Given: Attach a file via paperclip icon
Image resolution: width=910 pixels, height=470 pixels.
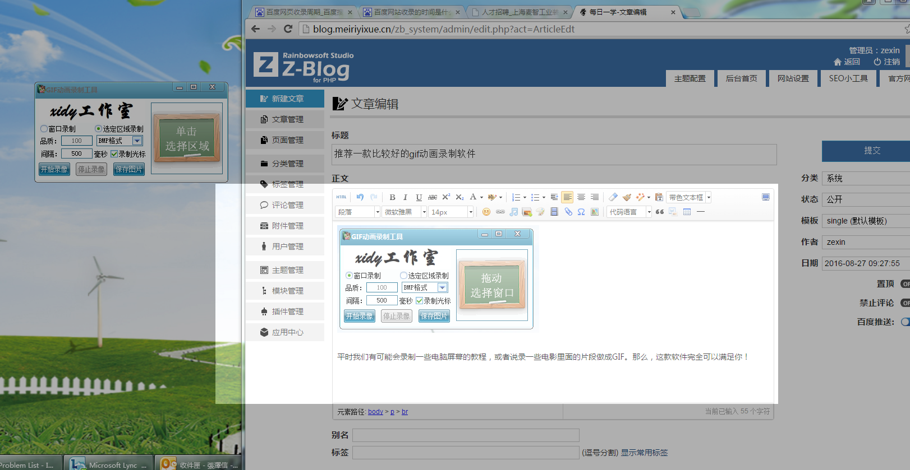Looking at the screenshot, I should [x=568, y=212].
